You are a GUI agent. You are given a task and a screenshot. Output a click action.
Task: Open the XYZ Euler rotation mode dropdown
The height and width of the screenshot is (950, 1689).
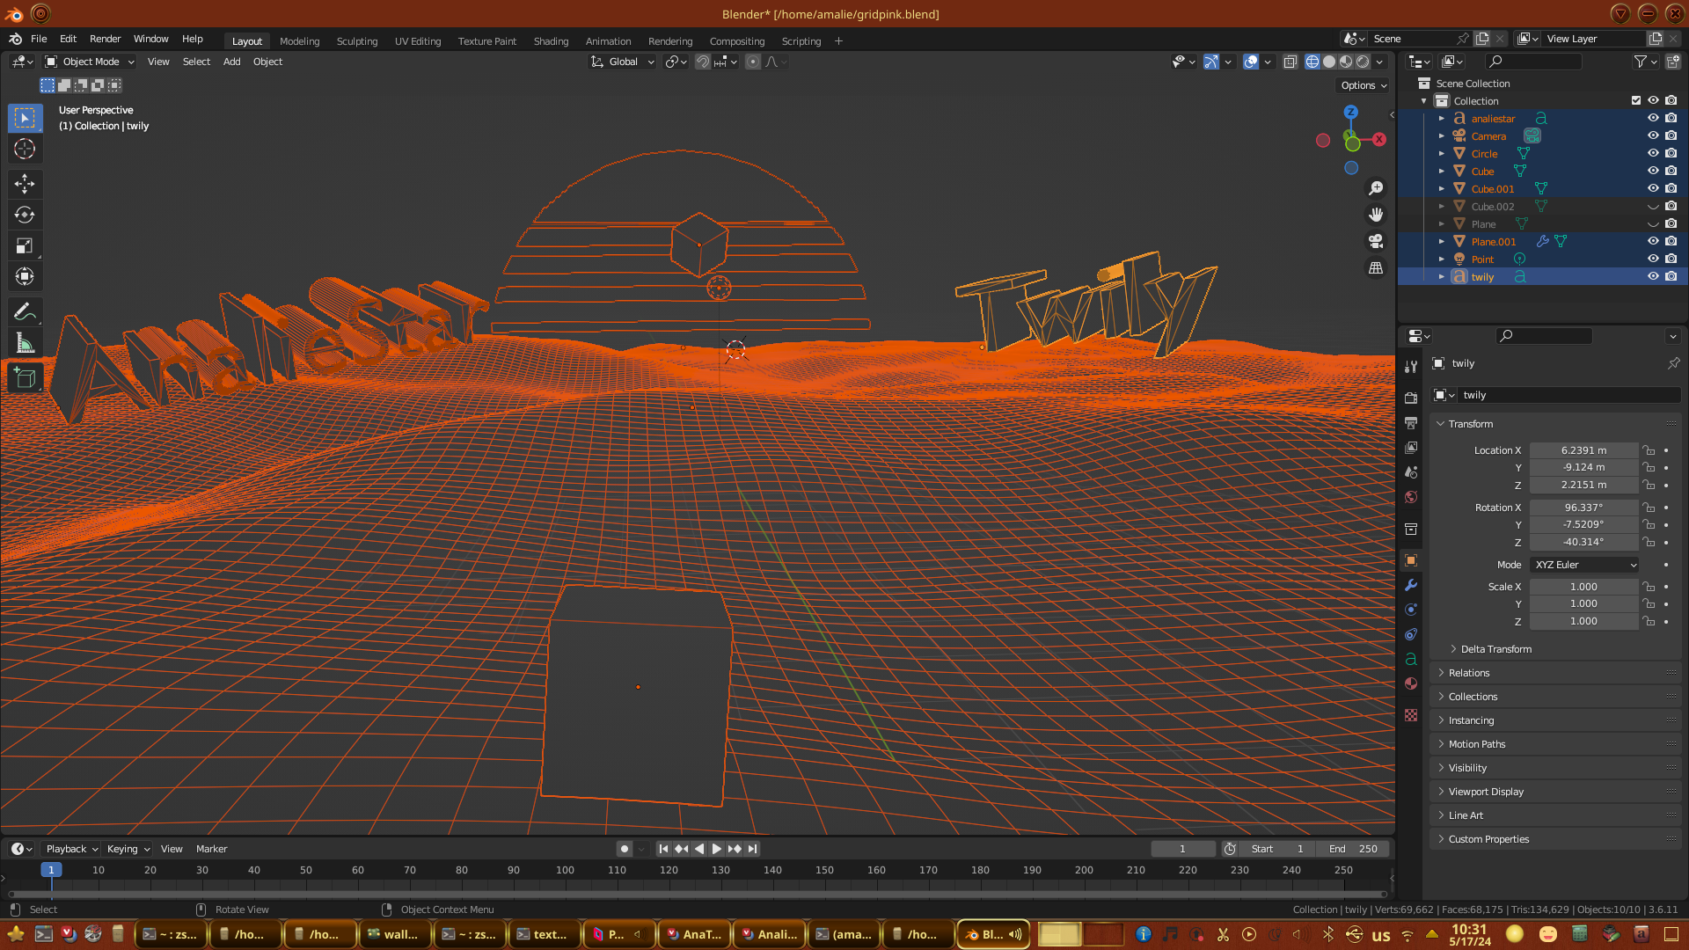pyautogui.click(x=1584, y=565)
